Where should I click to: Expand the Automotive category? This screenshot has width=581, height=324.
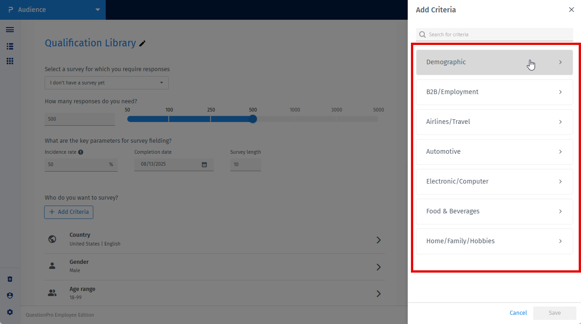pyautogui.click(x=495, y=152)
